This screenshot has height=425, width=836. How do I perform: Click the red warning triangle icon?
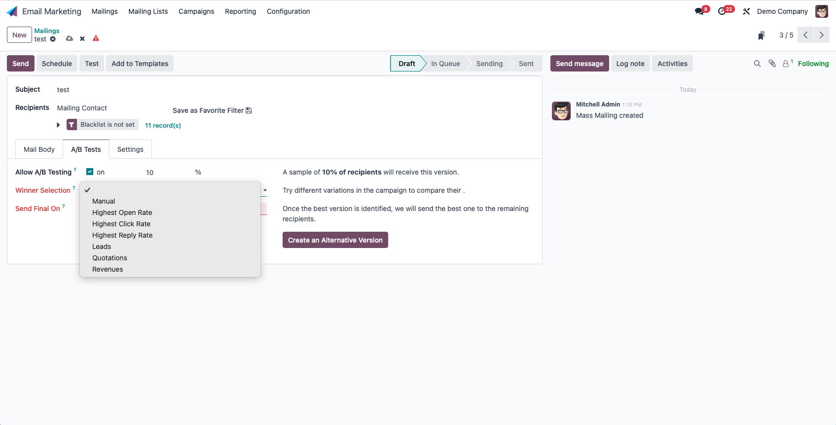(x=96, y=38)
